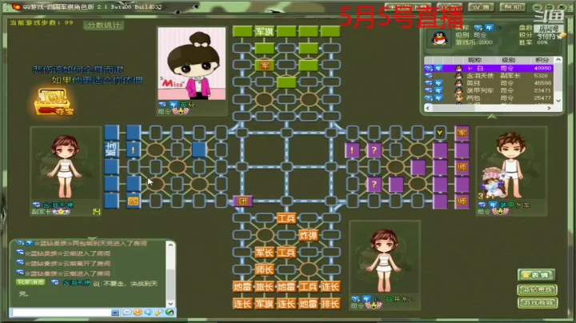The width and height of the screenshot is (576, 323).
Task: Click the 房间号 room number button
Action: 549,29
